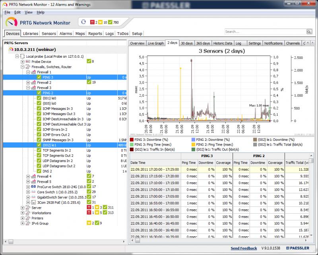Click the Date Time column header
The width and height of the screenshot is (318, 255).
(155, 163)
